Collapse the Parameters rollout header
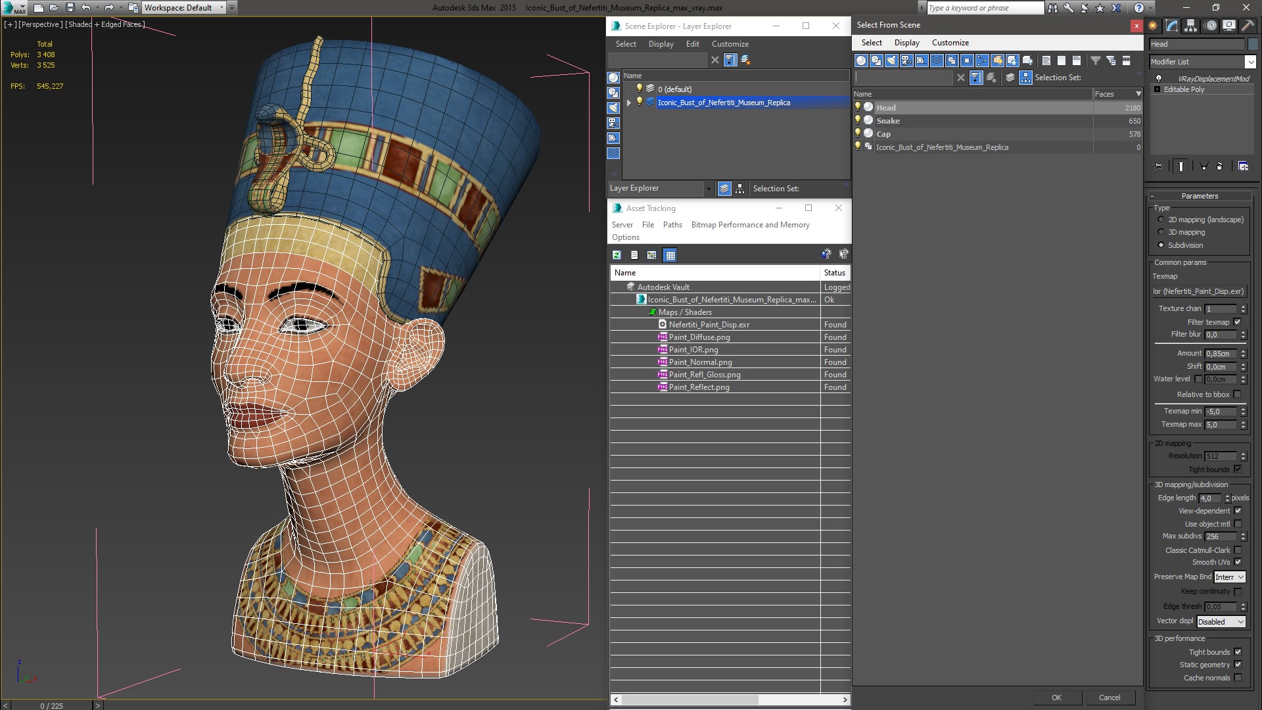This screenshot has height=710, width=1262. point(1200,196)
